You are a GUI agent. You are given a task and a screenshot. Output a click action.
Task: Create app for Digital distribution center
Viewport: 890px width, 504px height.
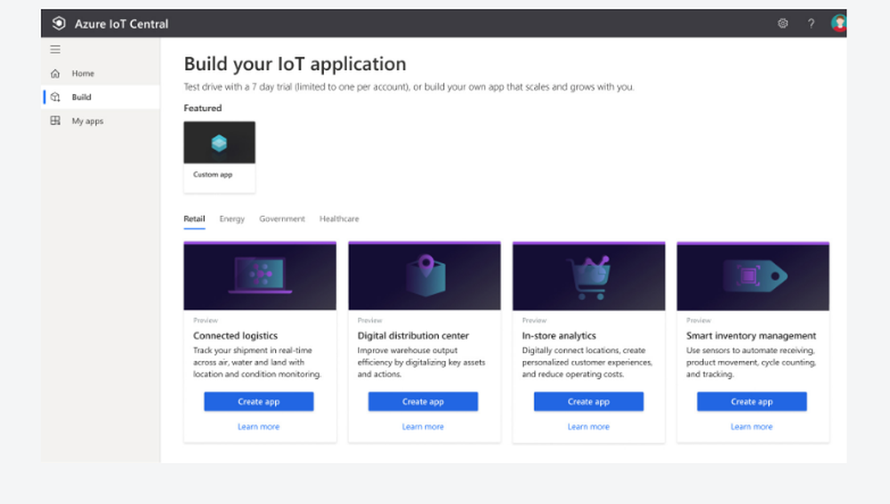pos(423,402)
